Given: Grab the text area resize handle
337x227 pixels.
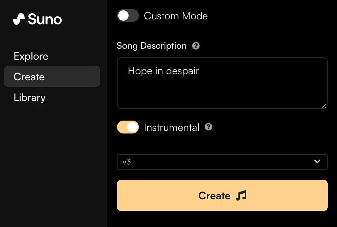Looking at the screenshot, I should (324, 106).
